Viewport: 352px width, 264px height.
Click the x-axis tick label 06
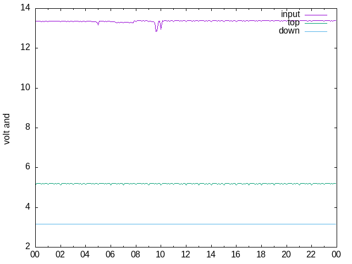(110, 255)
